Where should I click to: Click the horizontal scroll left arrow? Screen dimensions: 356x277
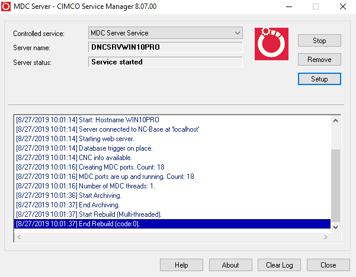pyautogui.click(x=19, y=237)
